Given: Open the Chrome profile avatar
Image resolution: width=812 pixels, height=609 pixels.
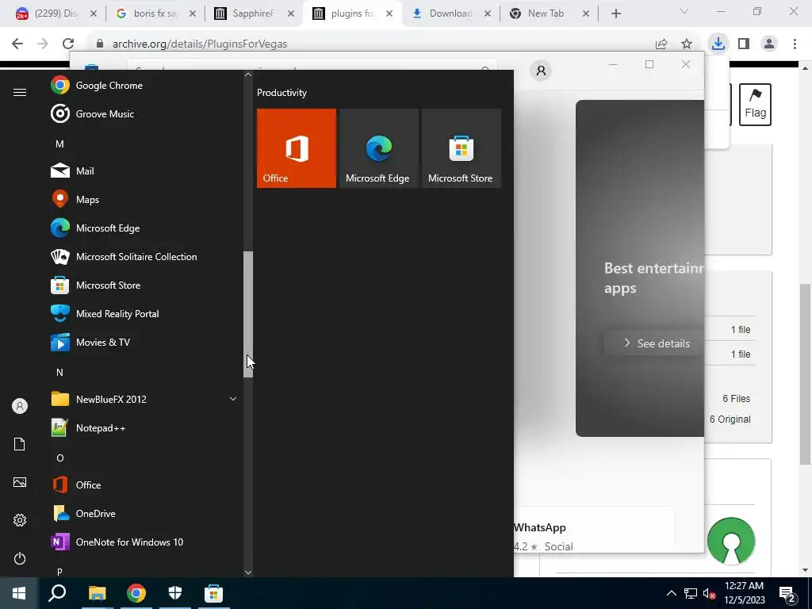Looking at the screenshot, I should (x=769, y=44).
